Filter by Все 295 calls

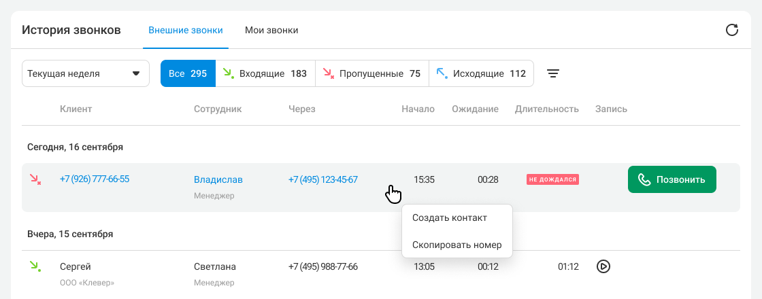click(188, 73)
